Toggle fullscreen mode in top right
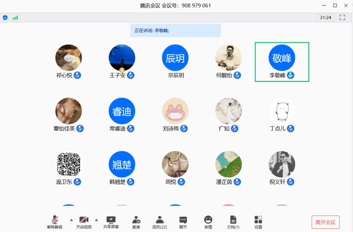Image resolution: width=353 pixels, height=232 pixels. 342,17
